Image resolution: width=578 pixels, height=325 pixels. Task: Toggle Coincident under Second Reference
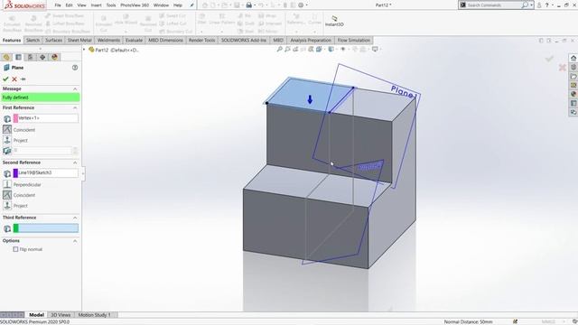[7, 195]
